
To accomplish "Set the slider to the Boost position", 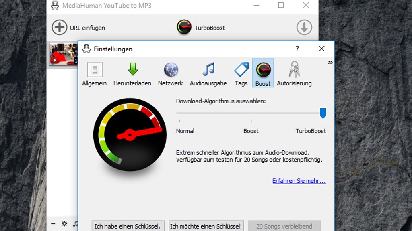I will coord(251,113).
